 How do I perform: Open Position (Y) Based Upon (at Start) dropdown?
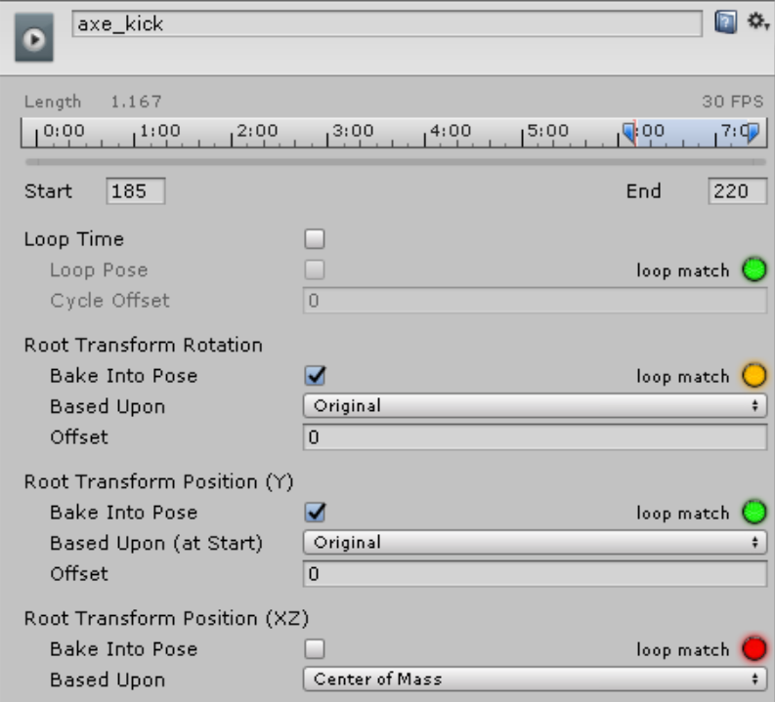(x=535, y=543)
